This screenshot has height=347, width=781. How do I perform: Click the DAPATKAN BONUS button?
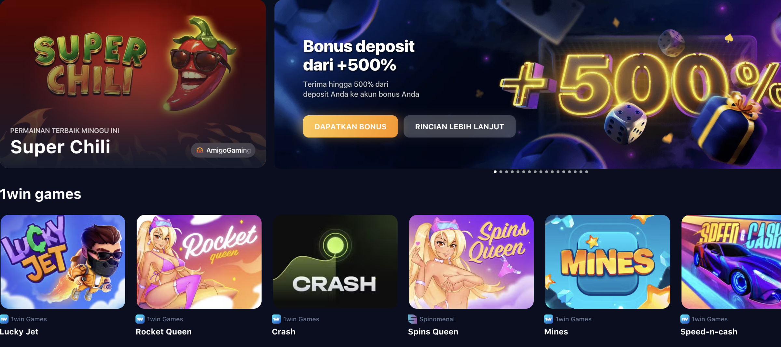(x=350, y=126)
